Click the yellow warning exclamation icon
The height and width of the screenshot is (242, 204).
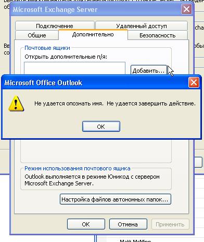coord(16,103)
